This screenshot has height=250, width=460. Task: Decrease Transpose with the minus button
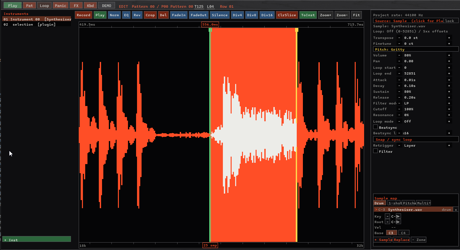coord(399,38)
